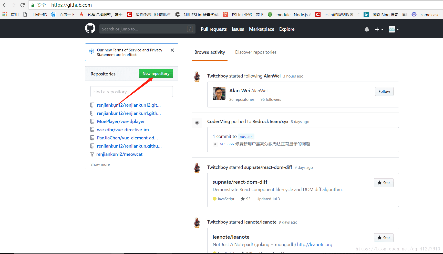Open renjiankun12/meowcat fork
Screen dimensions: 443x254
coord(119,154)
